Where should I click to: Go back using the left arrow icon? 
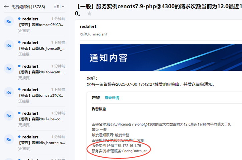click(6, 7)
